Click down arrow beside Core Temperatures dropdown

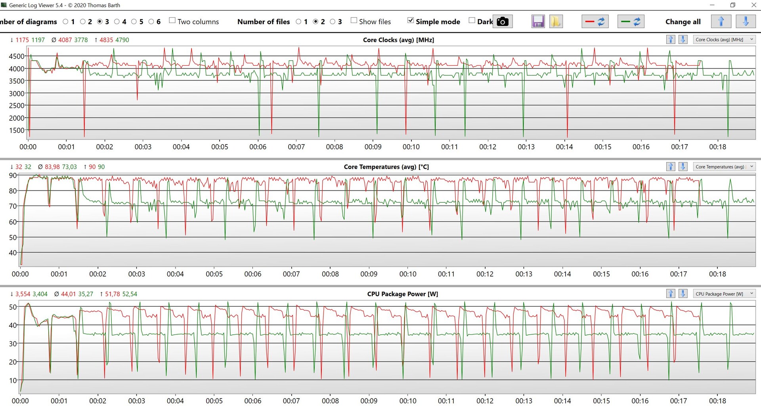point(683,166)
